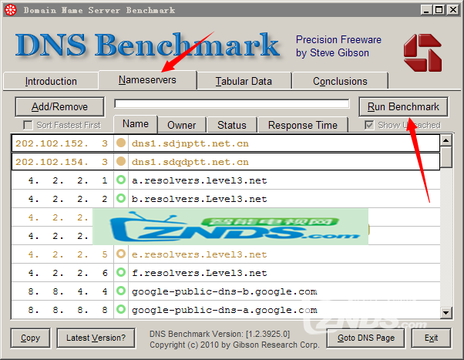Image resolution: width=464 pixels, height=360 pixels.
Task: Click the benchmark progress bar
Action: (x=232, y=103)
